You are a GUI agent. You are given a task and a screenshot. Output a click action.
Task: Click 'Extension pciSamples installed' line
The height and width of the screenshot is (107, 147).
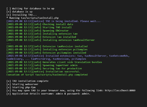pos(46,53)
